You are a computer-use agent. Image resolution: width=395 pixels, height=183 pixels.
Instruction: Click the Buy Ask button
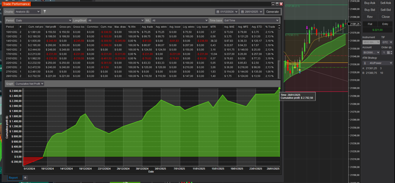(370, 3)
